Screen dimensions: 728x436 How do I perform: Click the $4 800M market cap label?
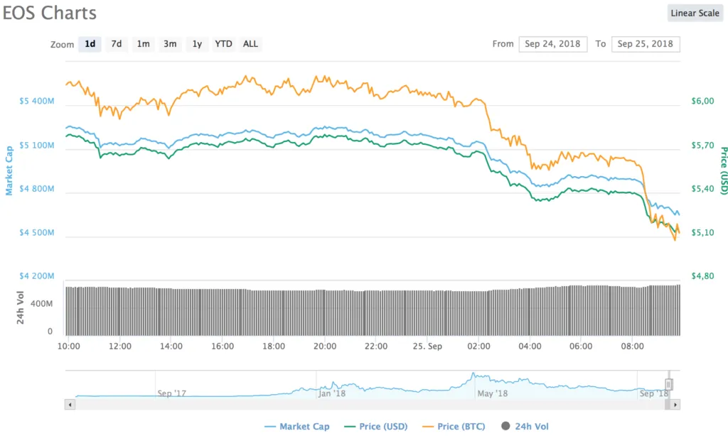(37, 189)
